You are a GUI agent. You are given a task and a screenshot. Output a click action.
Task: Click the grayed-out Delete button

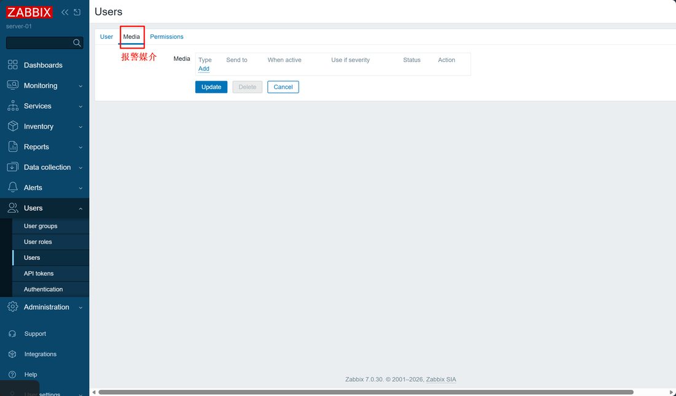(248, 87)
